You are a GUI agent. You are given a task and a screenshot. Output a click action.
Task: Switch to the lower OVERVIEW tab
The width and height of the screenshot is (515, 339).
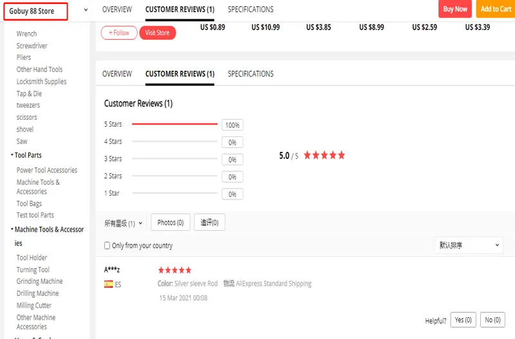[x=117, y=74]
